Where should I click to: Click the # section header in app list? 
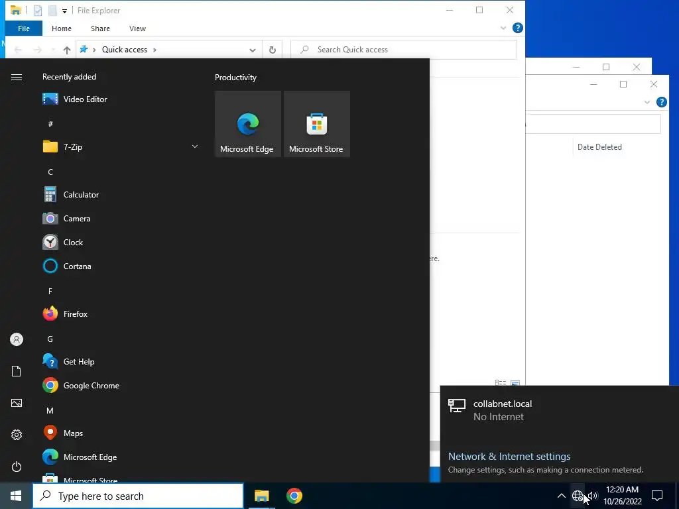coord(50,124)
